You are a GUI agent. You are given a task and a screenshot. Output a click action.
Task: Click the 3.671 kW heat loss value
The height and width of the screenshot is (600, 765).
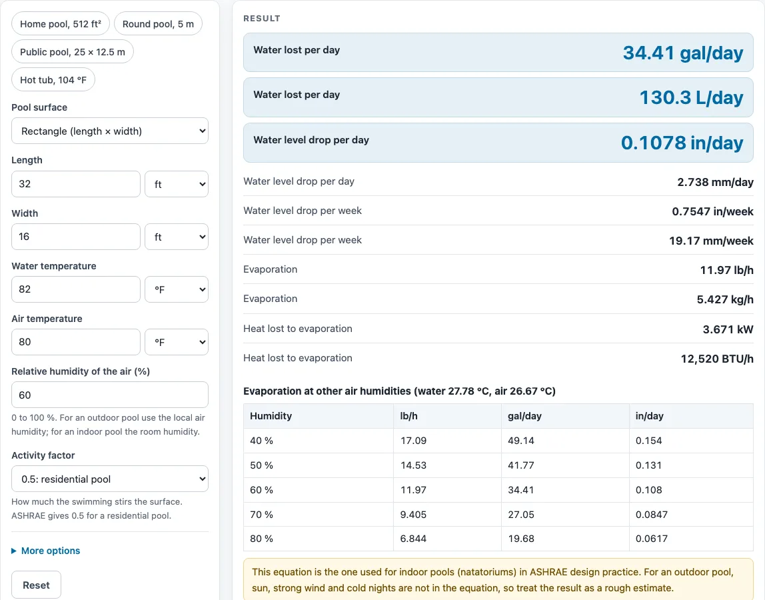(728, 329)
